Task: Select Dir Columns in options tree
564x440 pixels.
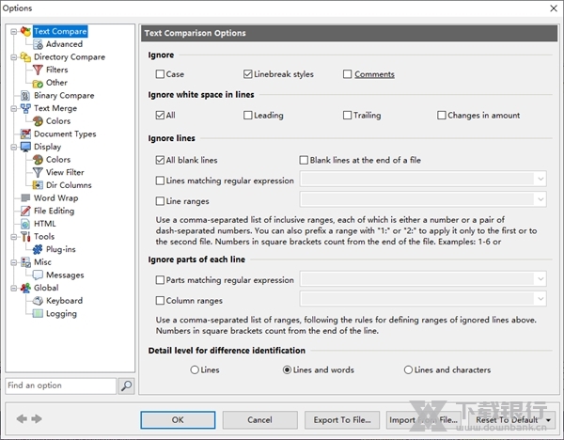Action: click(x=69, y=185)
